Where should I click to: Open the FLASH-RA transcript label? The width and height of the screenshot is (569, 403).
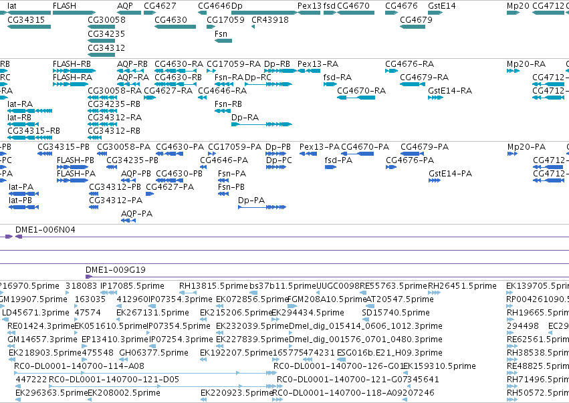pos(72,78)
